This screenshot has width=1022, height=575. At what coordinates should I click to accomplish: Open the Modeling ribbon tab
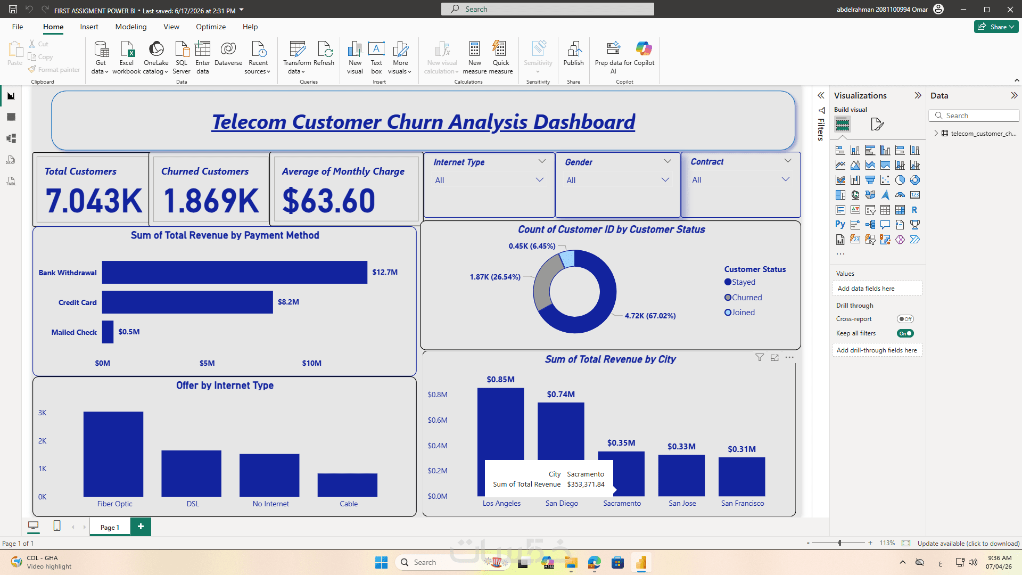(x=131, y=27)
